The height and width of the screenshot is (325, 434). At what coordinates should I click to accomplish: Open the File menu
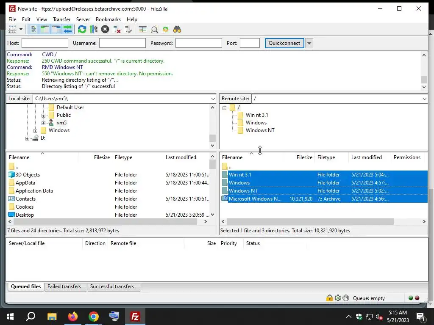(x=12, y=19)
